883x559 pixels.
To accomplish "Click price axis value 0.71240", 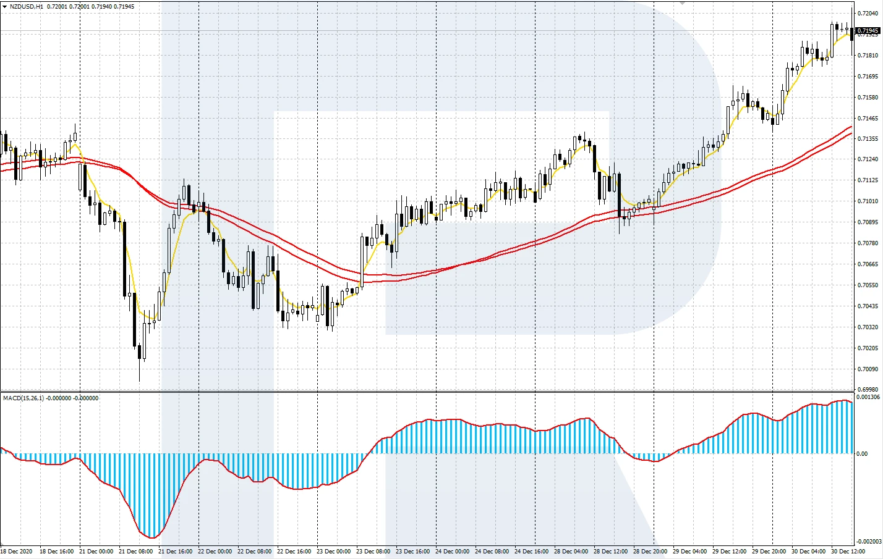I will pos(868,159).
